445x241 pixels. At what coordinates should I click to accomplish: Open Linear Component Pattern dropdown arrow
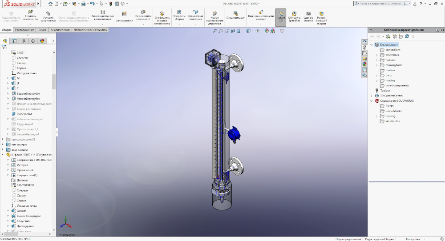coord(102,24)
